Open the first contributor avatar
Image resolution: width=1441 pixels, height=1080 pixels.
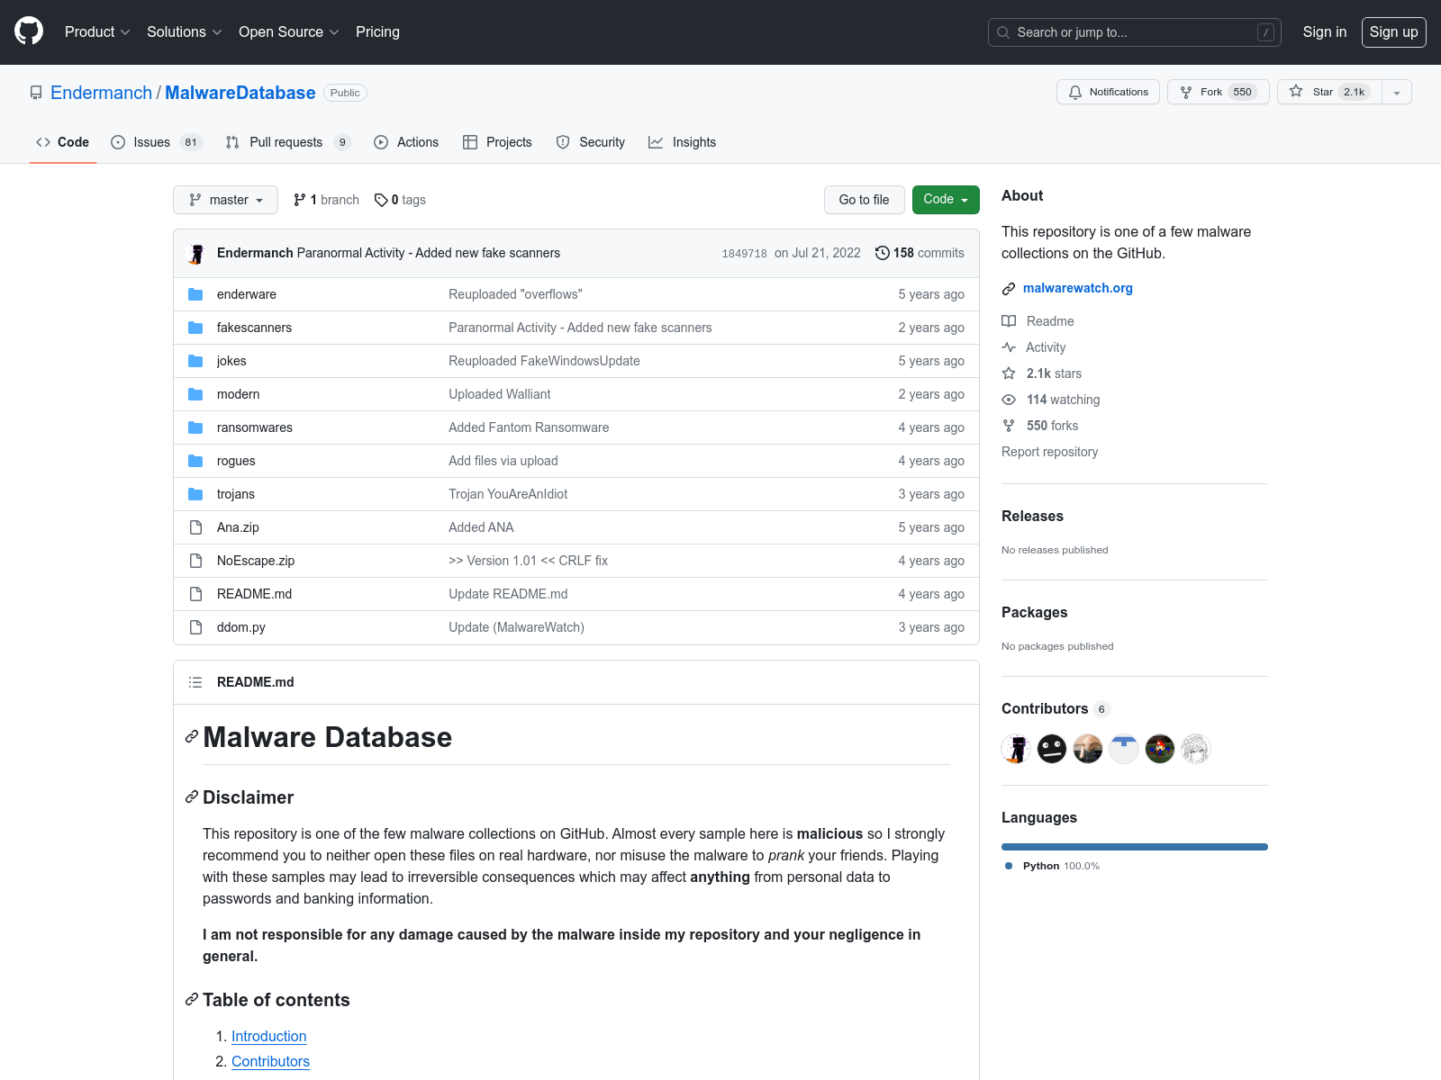coord(1016,749)
